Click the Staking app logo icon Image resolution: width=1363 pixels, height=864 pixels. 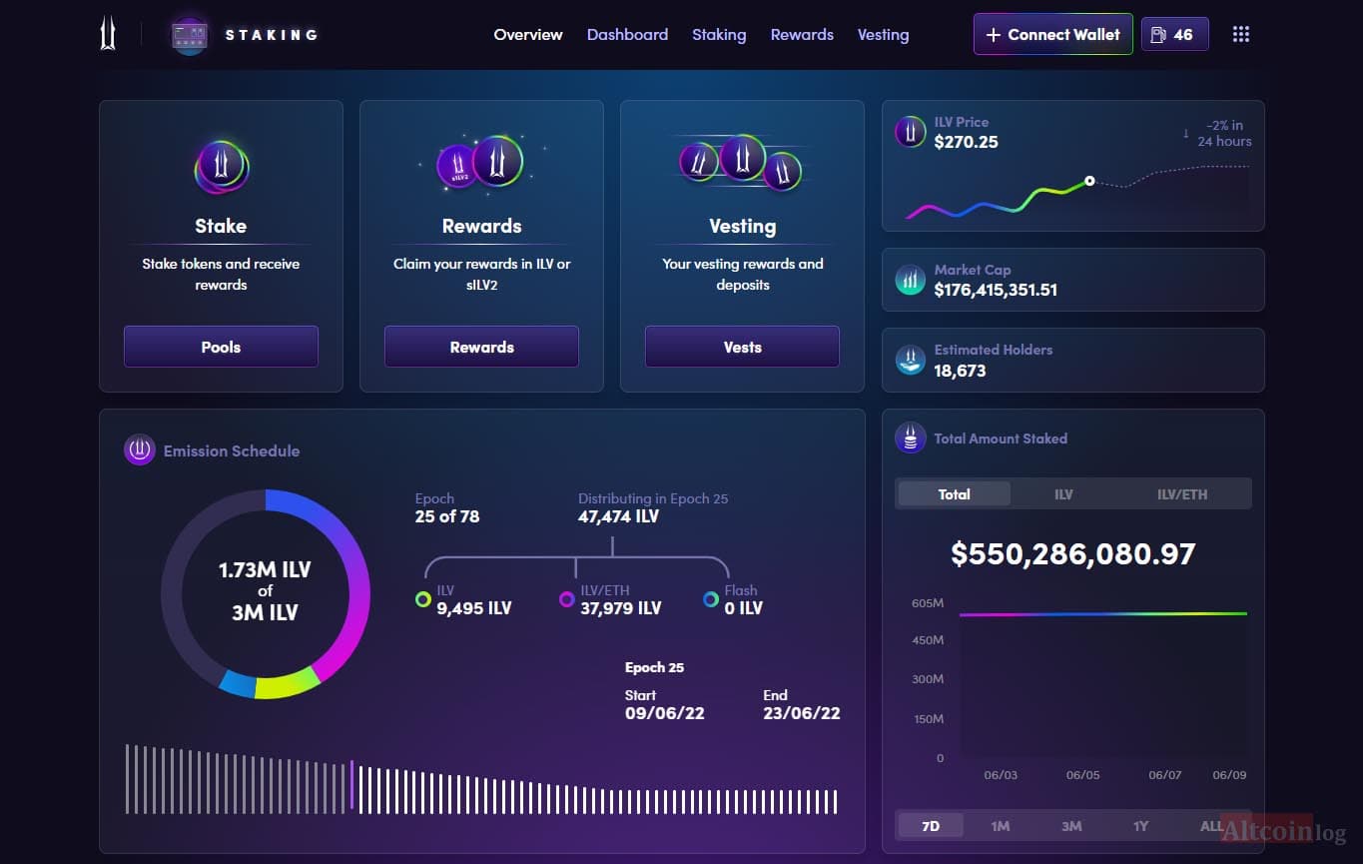tap(190, 35)
